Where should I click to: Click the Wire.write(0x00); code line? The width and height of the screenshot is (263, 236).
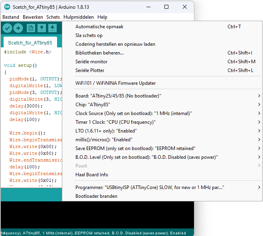tap(33, 147)
